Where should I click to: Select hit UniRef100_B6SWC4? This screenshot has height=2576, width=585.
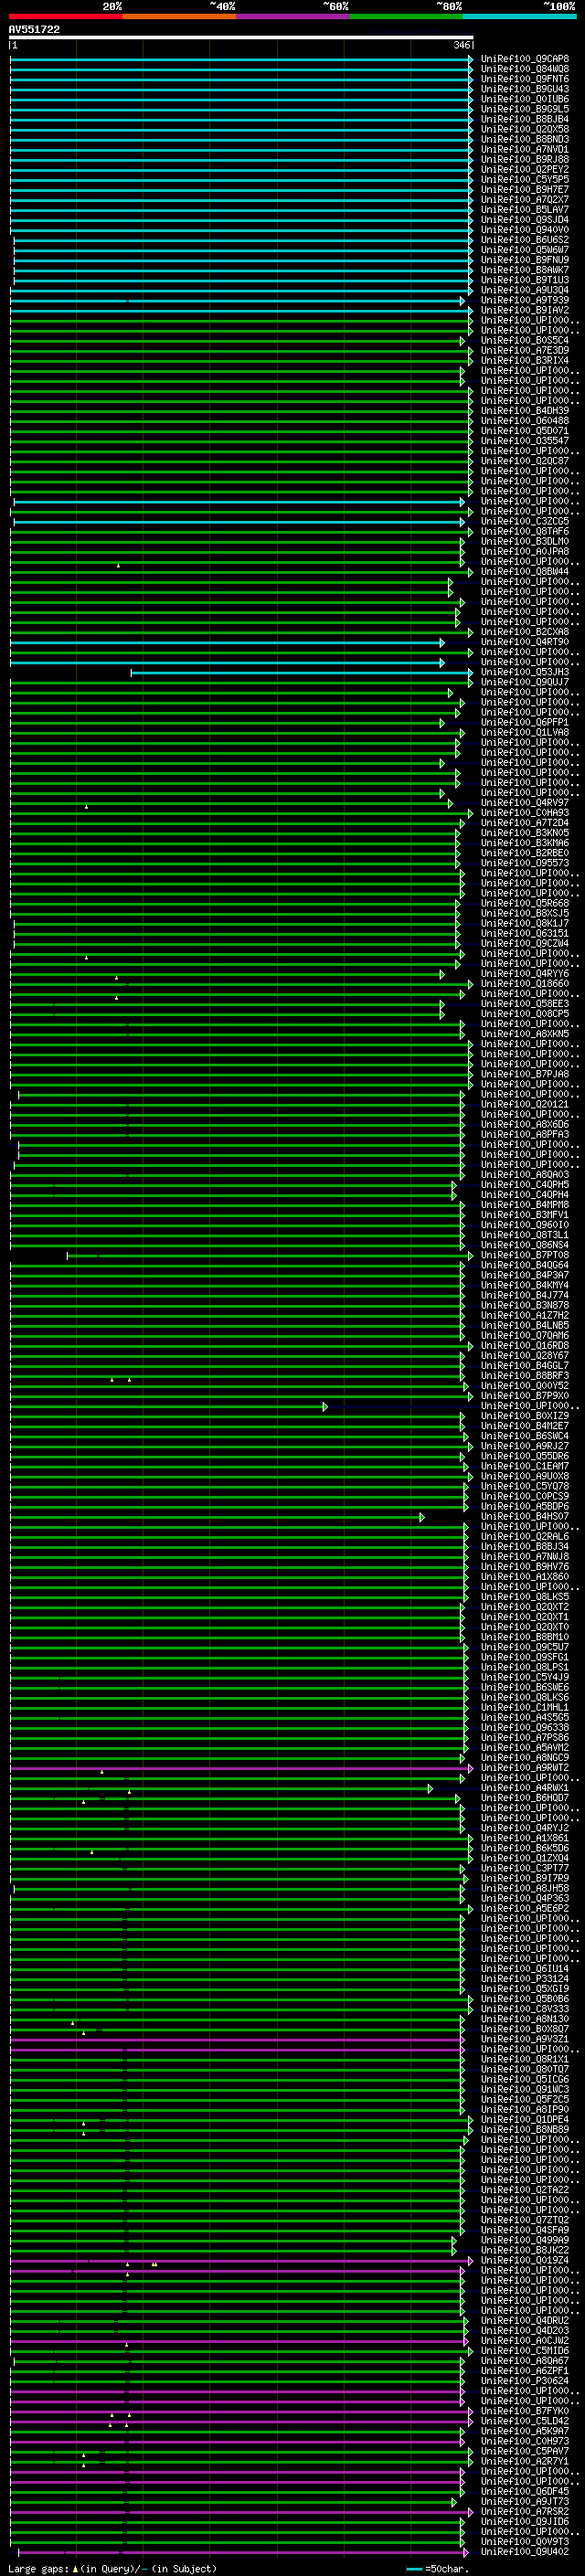[x=524, y=1437]
